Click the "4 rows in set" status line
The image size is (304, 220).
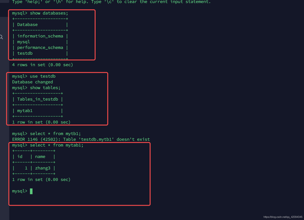click(x=42, y=65)
